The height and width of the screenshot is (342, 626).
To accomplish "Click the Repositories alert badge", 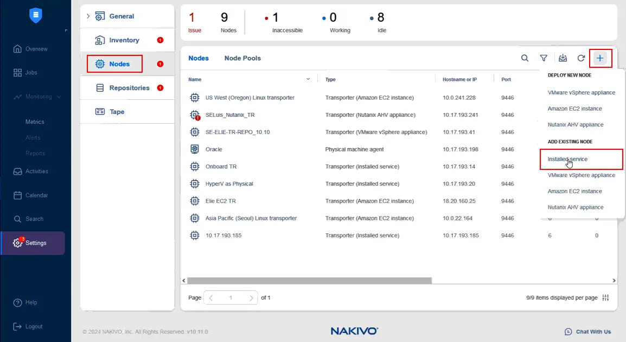I will 160,88.
